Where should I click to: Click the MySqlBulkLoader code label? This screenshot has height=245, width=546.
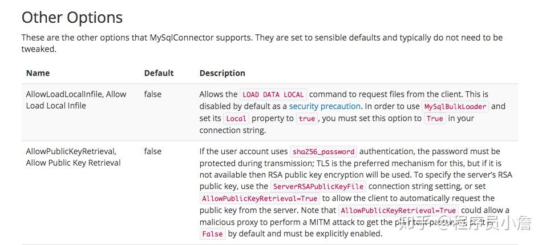pos(455,107)
